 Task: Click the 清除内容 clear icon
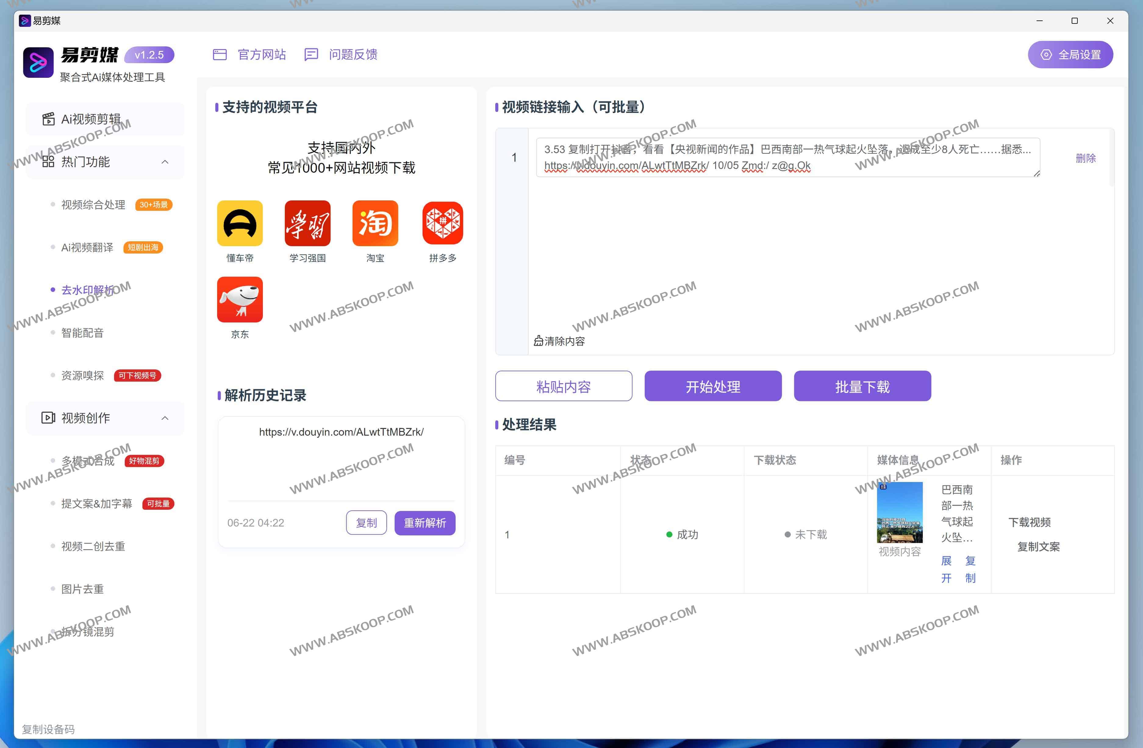point(538,341)
